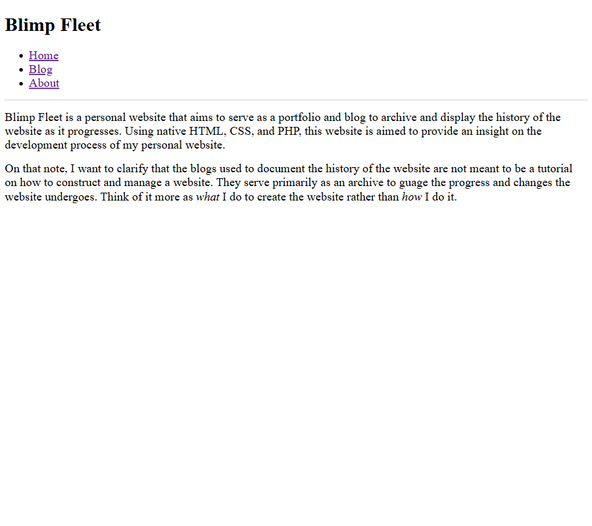The image size is (592, 526).
Task: Click the italic word "how"
Action: coord(412,197)
